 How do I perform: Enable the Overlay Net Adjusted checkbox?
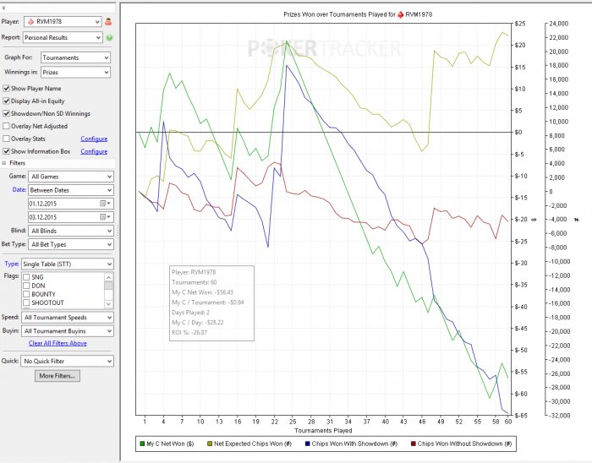7,126
